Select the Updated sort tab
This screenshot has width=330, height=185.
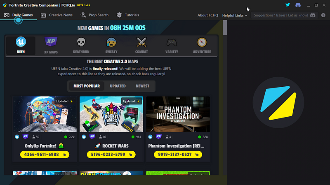(118, 86)
